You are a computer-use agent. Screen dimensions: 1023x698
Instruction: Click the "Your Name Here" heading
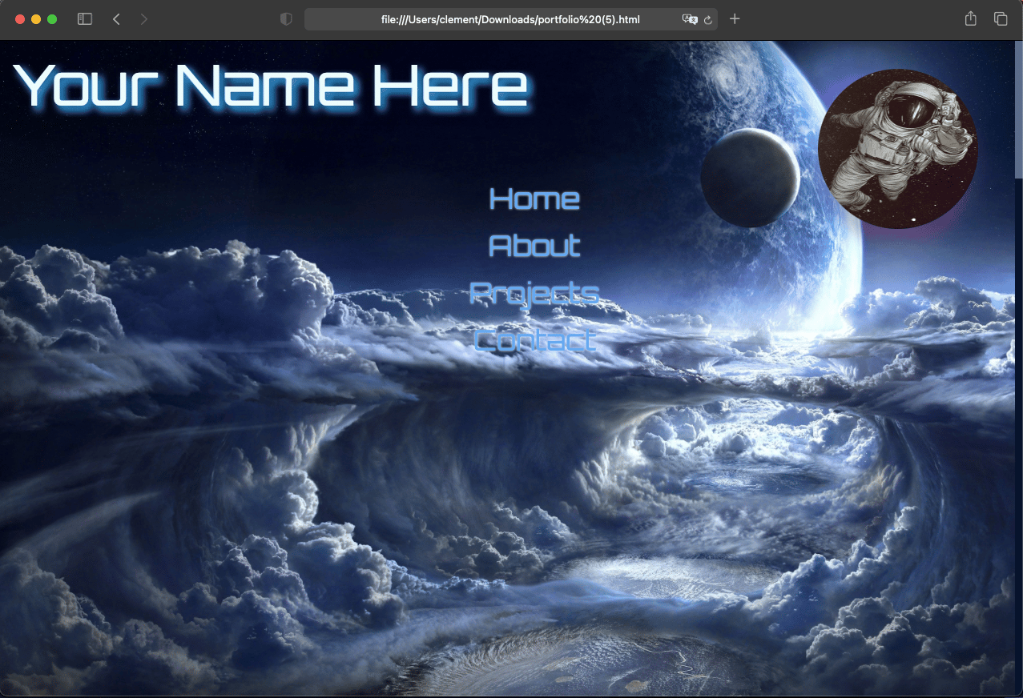[271, 85]
